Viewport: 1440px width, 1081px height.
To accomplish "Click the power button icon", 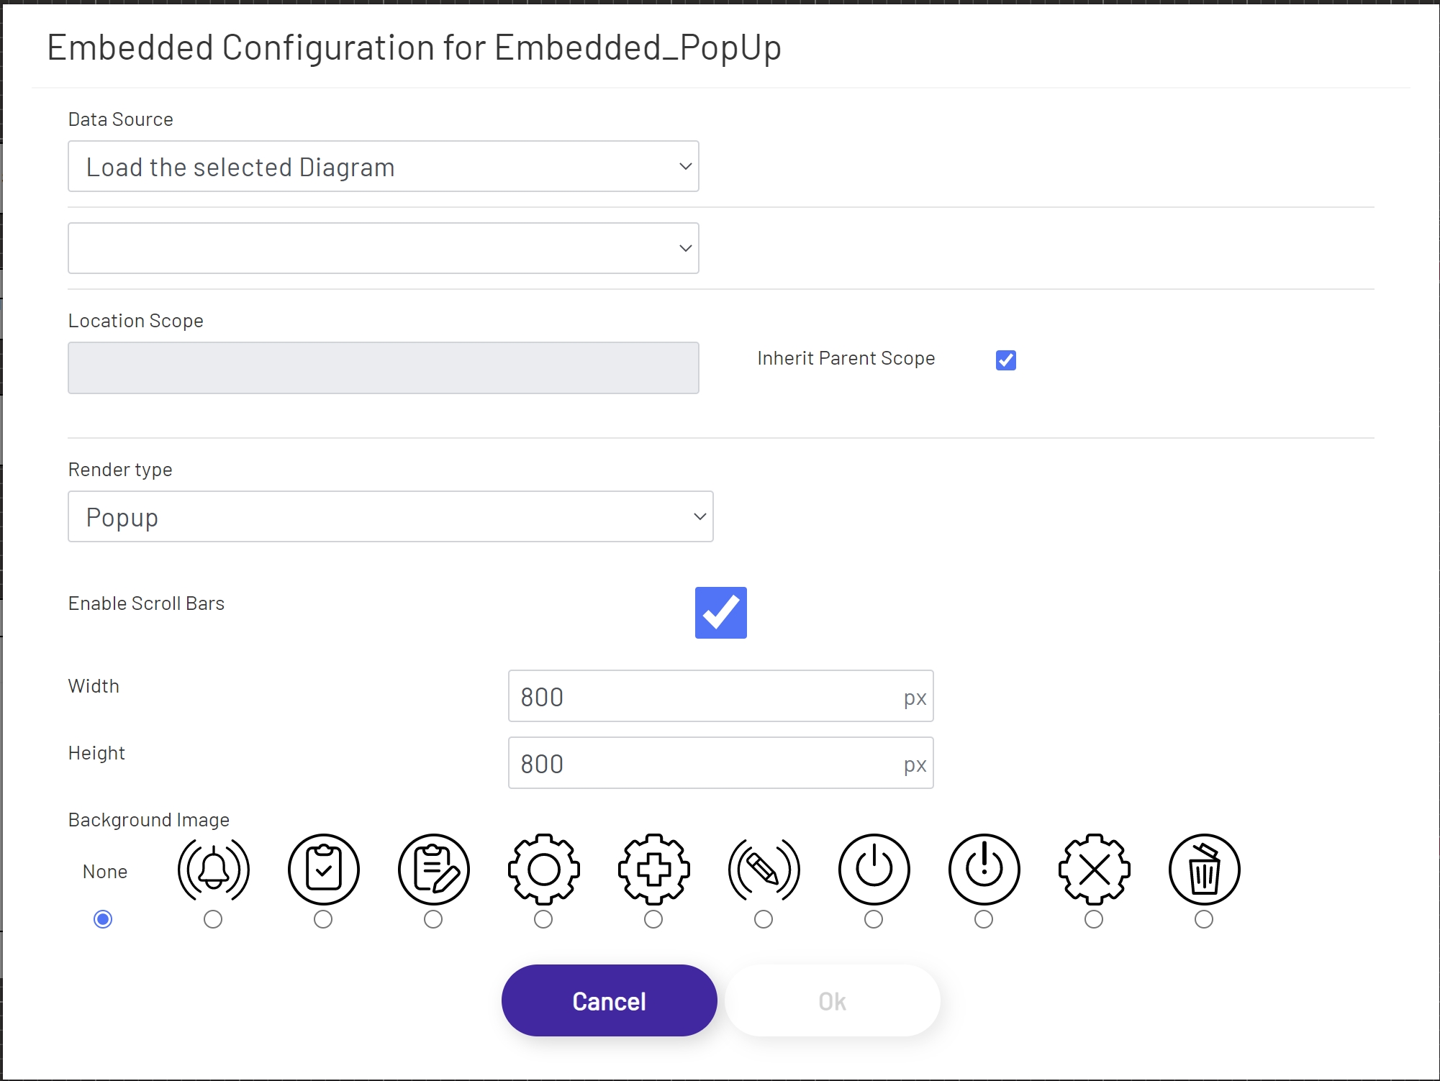I will [x=874, y=870].
